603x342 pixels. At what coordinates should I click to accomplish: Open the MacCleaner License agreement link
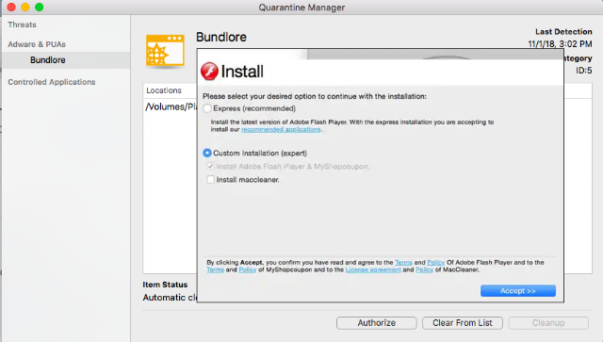373,269
